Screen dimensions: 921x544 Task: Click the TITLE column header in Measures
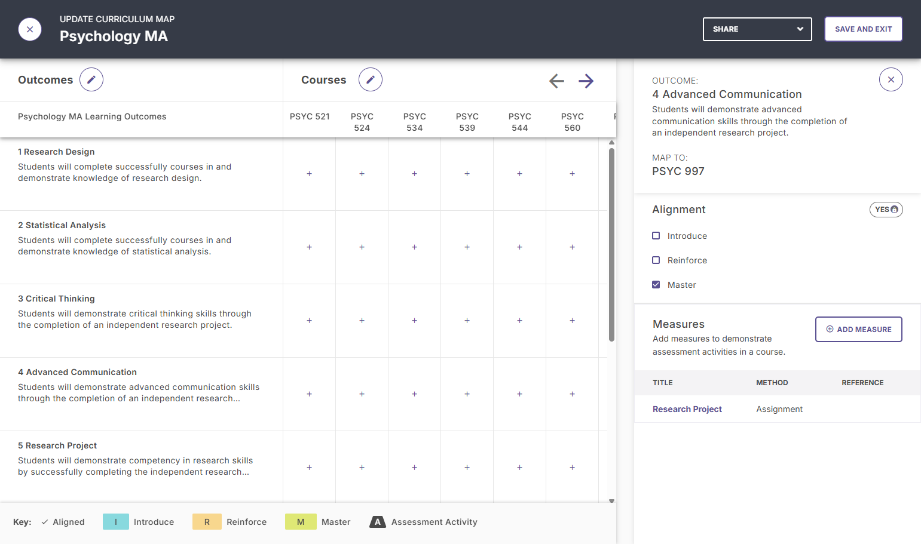click(x=663, y=383)
